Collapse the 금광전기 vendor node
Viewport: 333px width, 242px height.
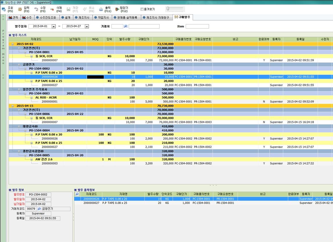pos(19,65)
